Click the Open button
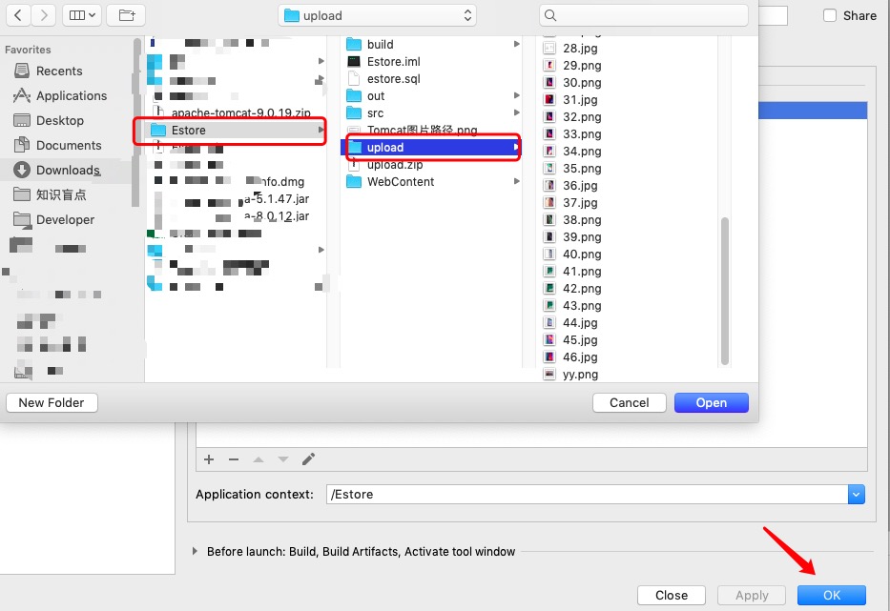The image size is (890, 611). (x=711, y=403)
